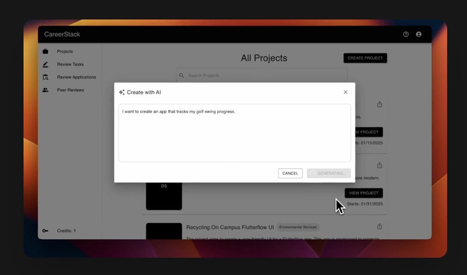Click the Search Projects input field
Image resolution: width=467 pixels, height=275 pixels.
tap(263, 75)
